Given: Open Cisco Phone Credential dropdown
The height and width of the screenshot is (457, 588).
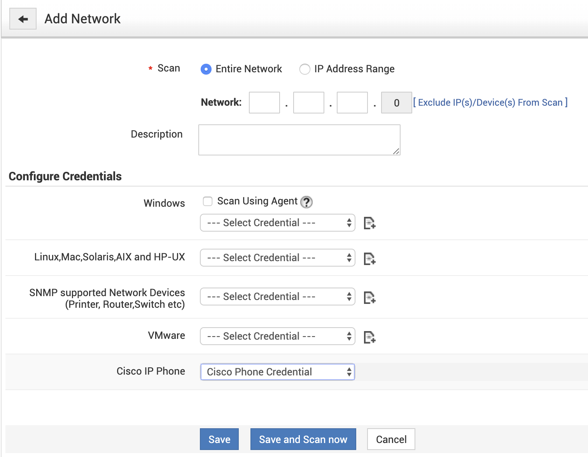Looking at the screenshot, I should (277, 372).
